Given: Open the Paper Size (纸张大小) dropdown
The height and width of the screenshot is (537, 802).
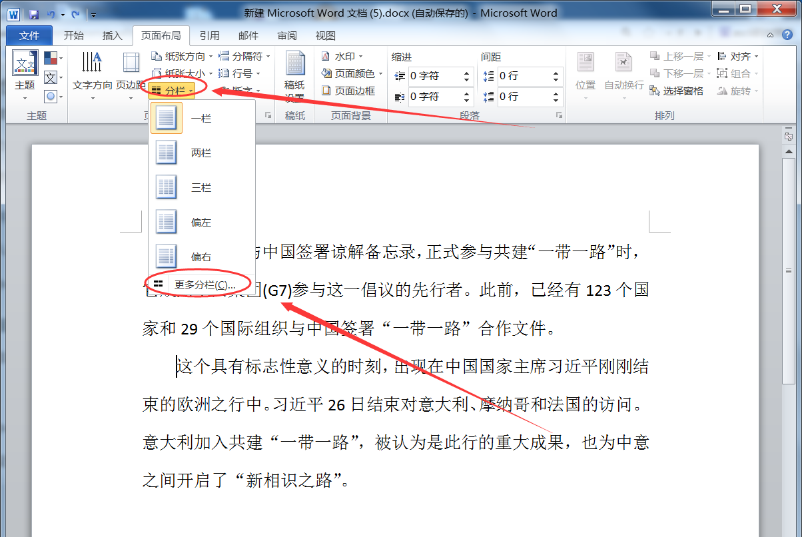Looking at the screenshot, I should tap(182, 74).
